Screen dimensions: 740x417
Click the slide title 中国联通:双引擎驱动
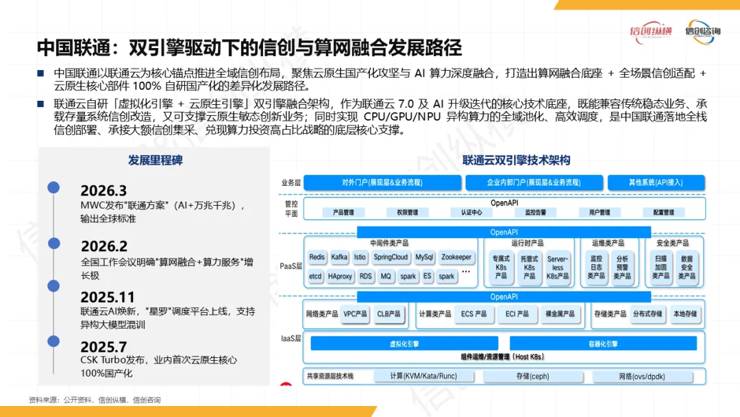click(x=249, y=48)
